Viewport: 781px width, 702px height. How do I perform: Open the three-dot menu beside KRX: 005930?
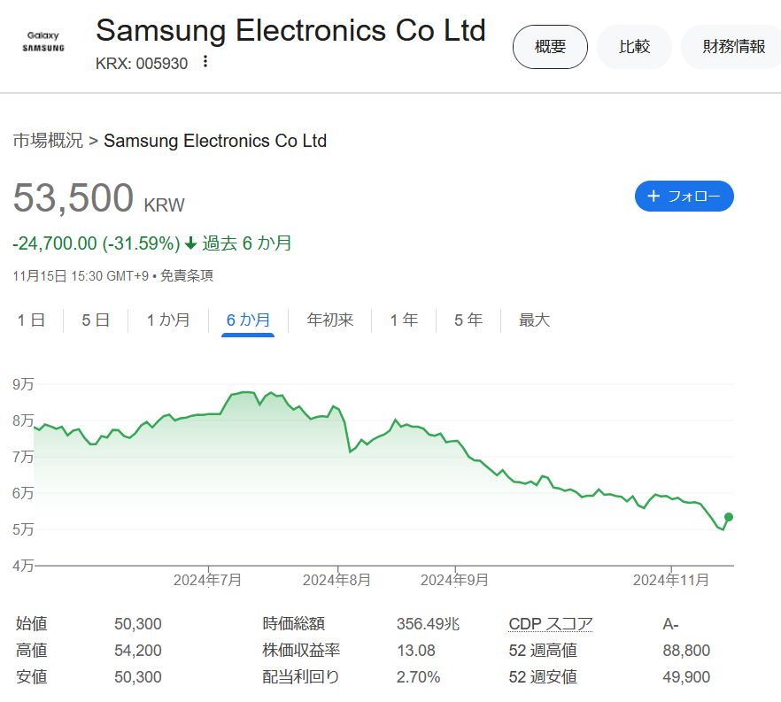205,62
